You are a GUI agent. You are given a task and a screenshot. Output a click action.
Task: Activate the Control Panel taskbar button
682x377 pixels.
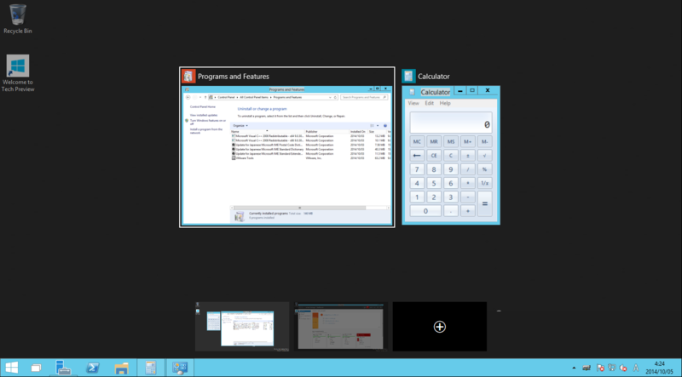point(180,368)
